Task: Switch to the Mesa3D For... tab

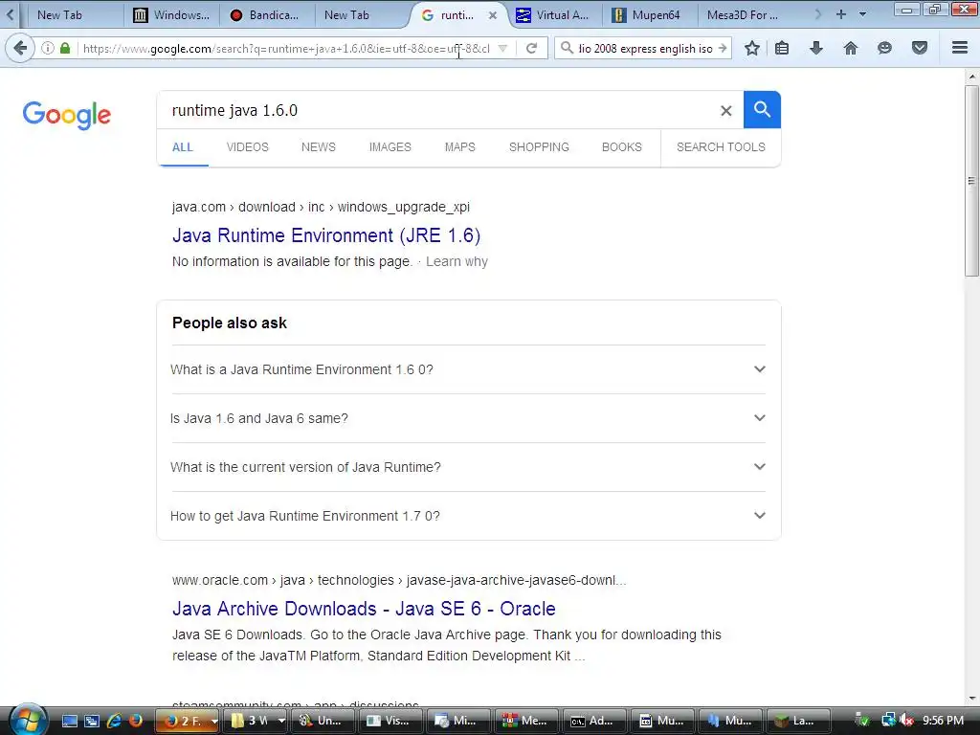Action: (x=744, y=15)
